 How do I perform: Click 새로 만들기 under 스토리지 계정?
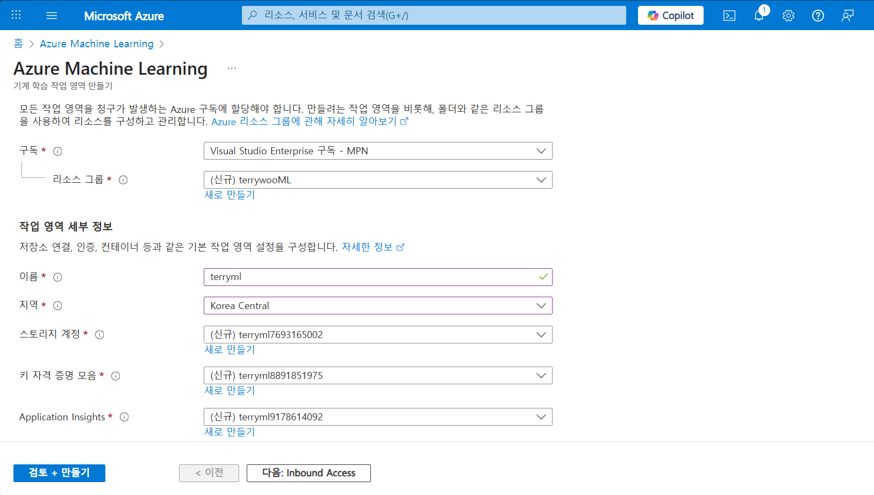pyautogui.click(x=230, y=349)
